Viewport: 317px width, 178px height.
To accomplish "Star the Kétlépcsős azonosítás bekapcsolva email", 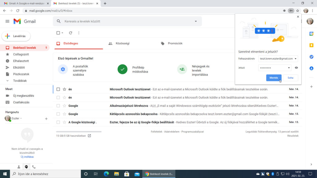I will 64,114.
